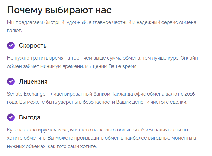Select the checkmark icon next to Лицензия

(x=11, y=81)
